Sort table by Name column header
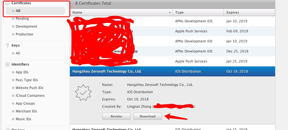Image resolution: width=288 pixels, height=130 pixels. coord(121,13)
